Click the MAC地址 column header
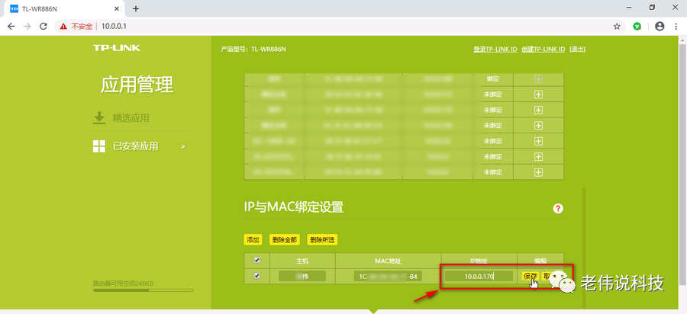This screenshot has width=687, height=314. pyautogui.click(x=389, y=261)
